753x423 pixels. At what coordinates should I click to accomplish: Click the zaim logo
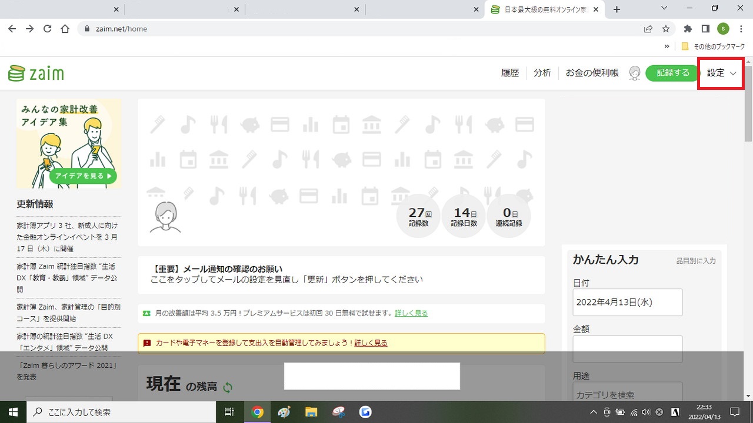[36, 73]
